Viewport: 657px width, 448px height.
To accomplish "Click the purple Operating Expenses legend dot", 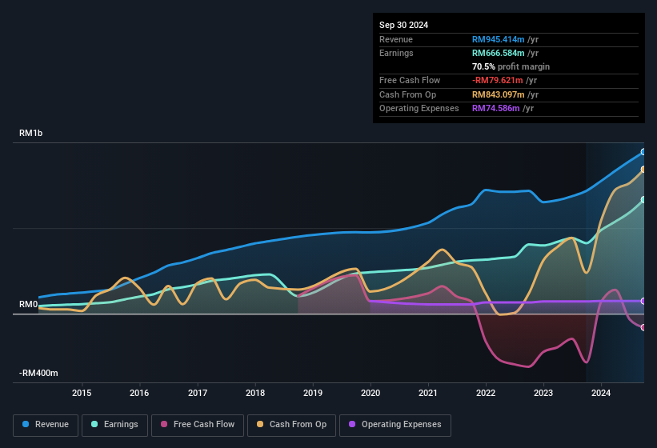I will click(352, 425).
